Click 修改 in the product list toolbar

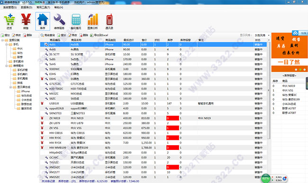pos(72,35)
